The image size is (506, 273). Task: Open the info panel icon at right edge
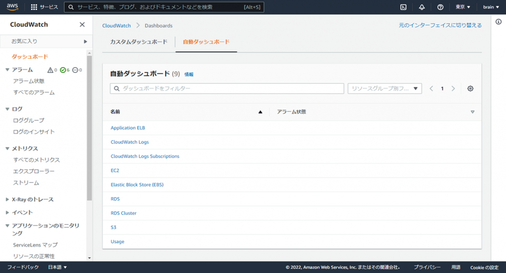(499, 22)
